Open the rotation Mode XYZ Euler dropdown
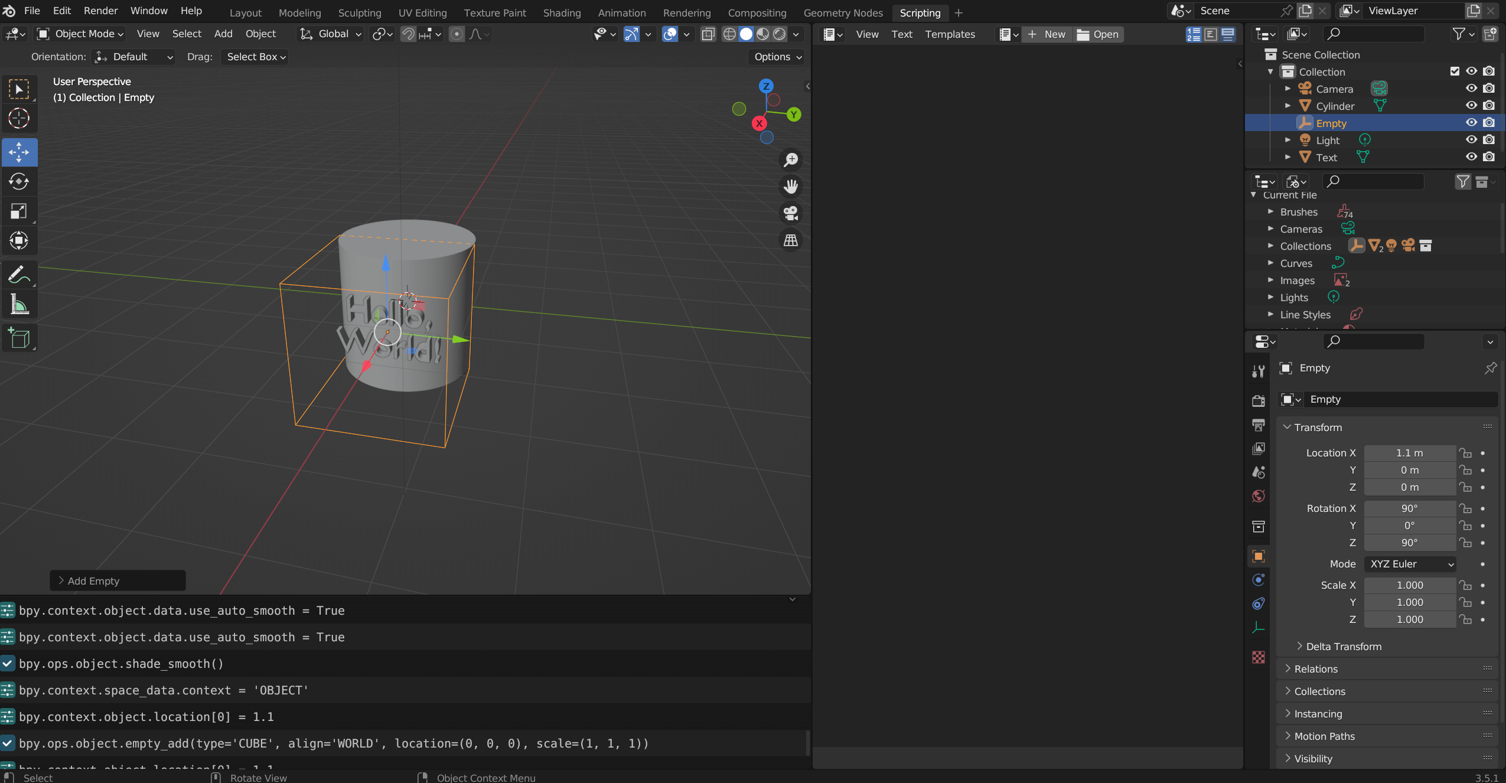This screenshot has height=783, width=1506. click(1410, 564)
